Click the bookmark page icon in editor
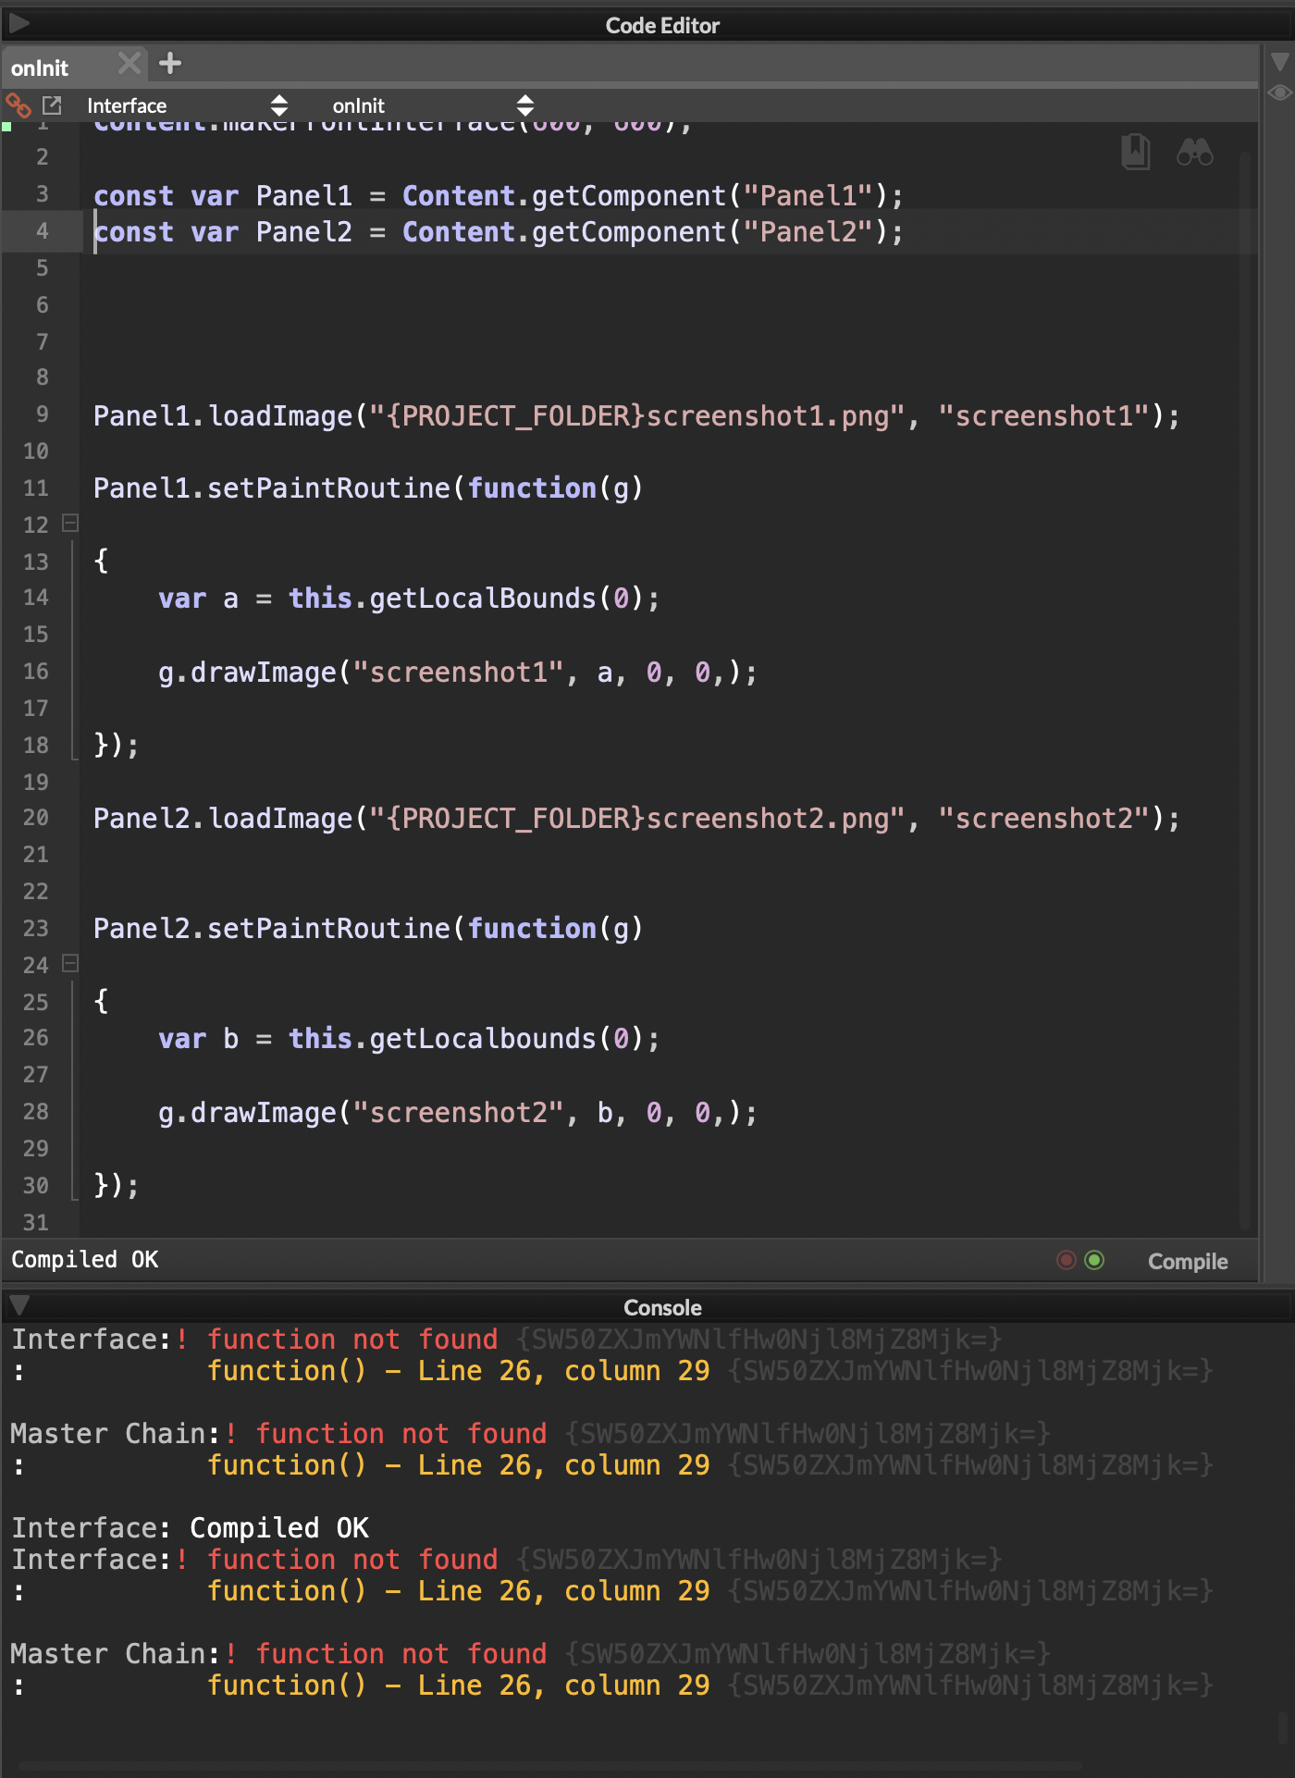This screenshot has width=1295, height=1778. tap(1136, 152)
